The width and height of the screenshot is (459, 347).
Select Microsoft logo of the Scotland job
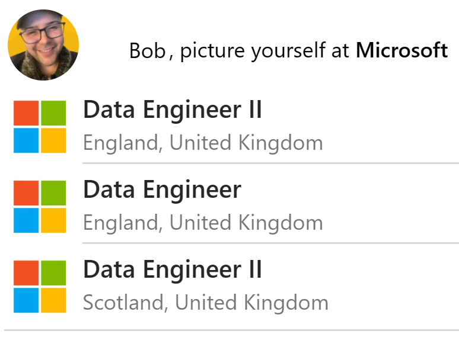[x=40, y=287]
